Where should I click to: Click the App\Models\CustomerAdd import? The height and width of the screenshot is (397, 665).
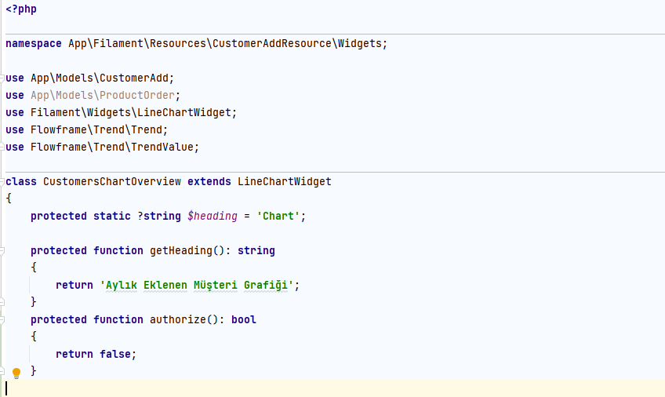point(100,78)
